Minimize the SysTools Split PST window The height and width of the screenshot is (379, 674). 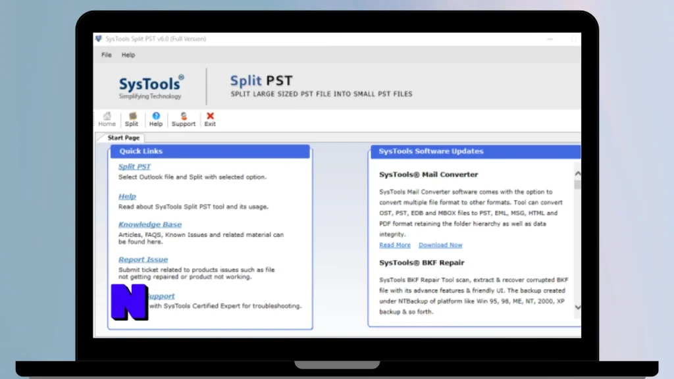point(550,39)
